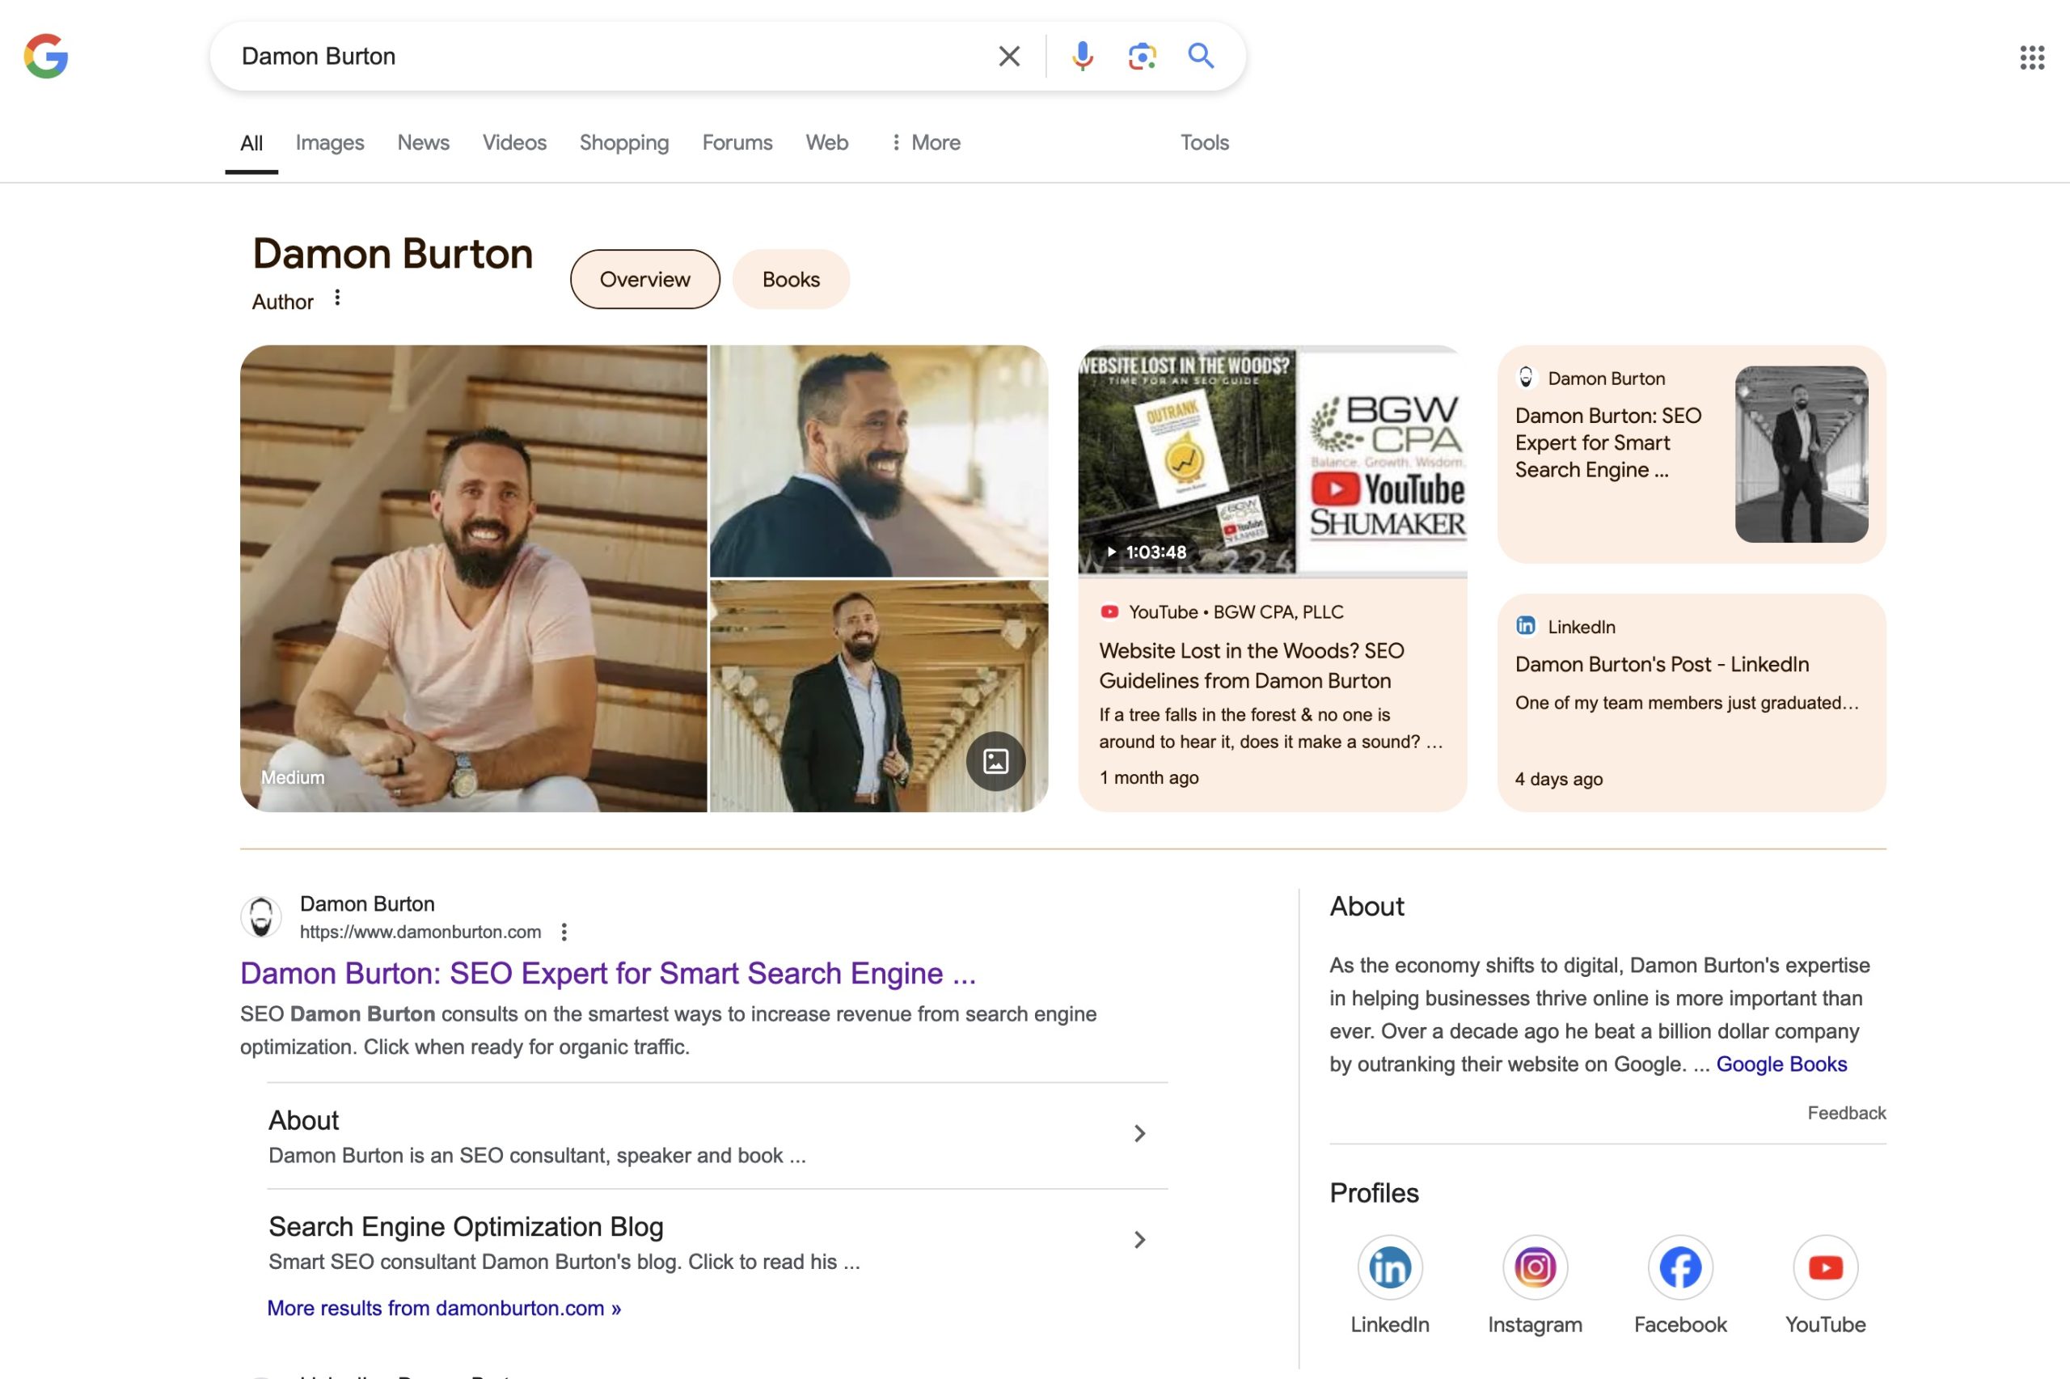Image resolution: width=2070 pixels, height=1379 pixels.
Task: Switch to the Videos tab
Action: [x=514, y=142]
